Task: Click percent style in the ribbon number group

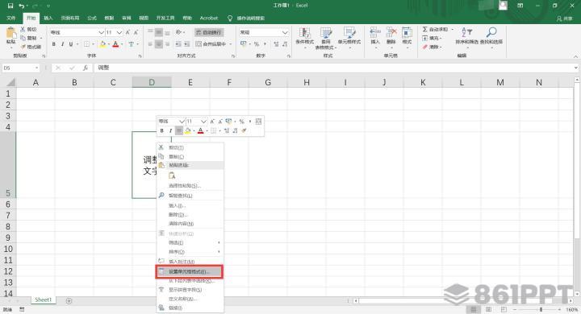Action: [257, 44]
